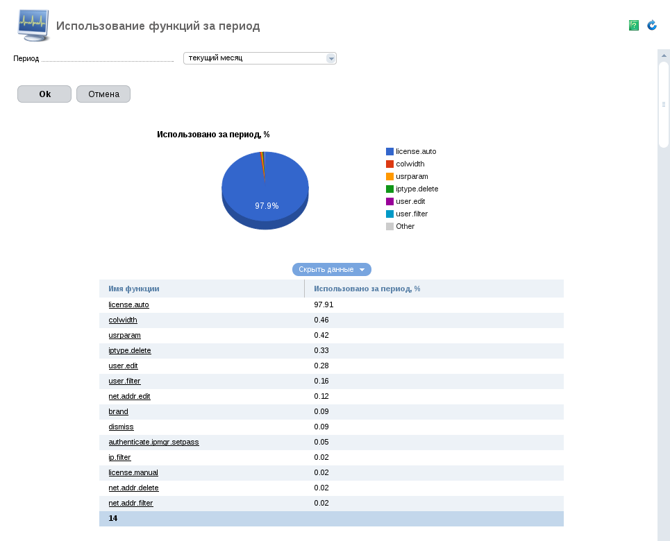The height and width of the screenshot is (541, 670).
Task: Click the 0.33 value for iptype.delete
Action: click(321, 350)
